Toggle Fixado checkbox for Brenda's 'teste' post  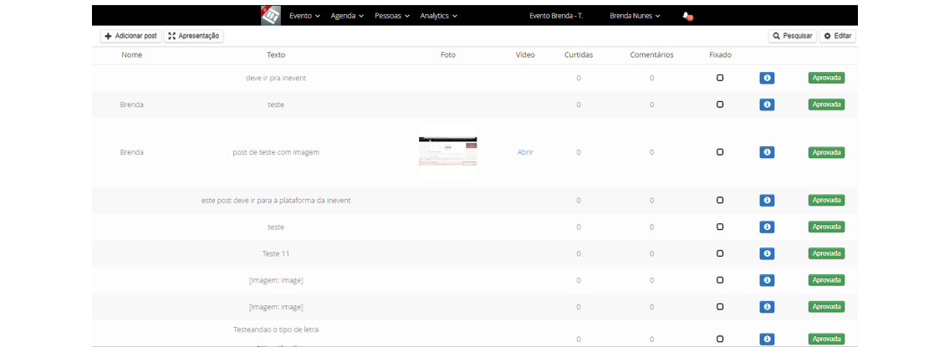coord(720,105)
